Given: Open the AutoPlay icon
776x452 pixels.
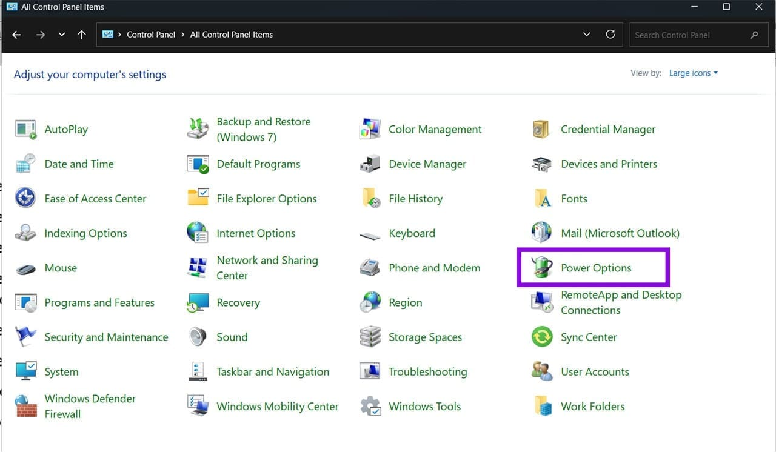Looking at the screenshot, I should (25, 129).
